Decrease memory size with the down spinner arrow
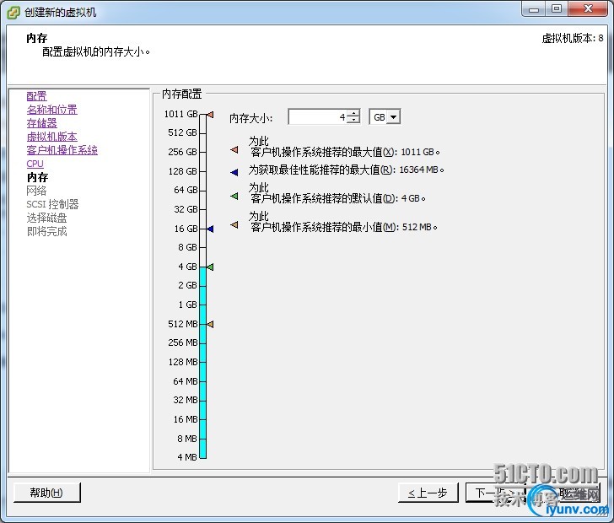The width and height of the screenshot is (614, 523). [x=353, y=120]
